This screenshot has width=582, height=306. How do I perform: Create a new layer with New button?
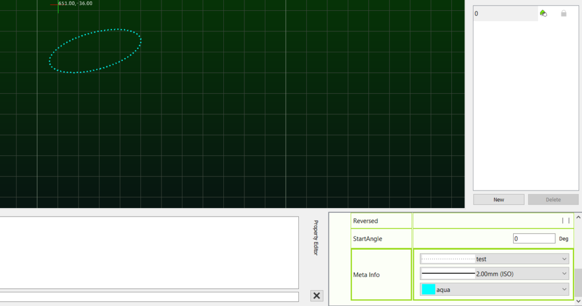point(498,200)
